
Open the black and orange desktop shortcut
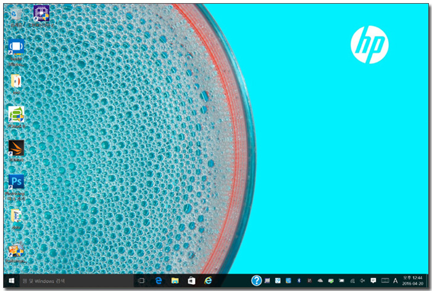tap(16, 148)
